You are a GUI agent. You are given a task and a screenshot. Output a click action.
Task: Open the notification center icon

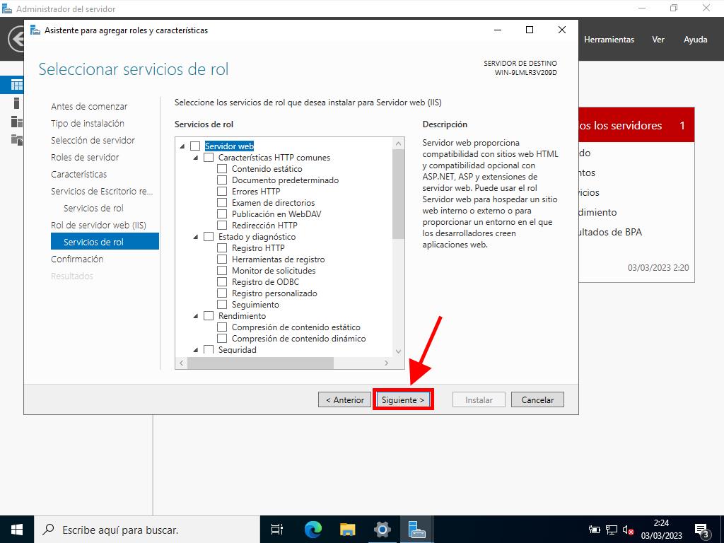701,529
